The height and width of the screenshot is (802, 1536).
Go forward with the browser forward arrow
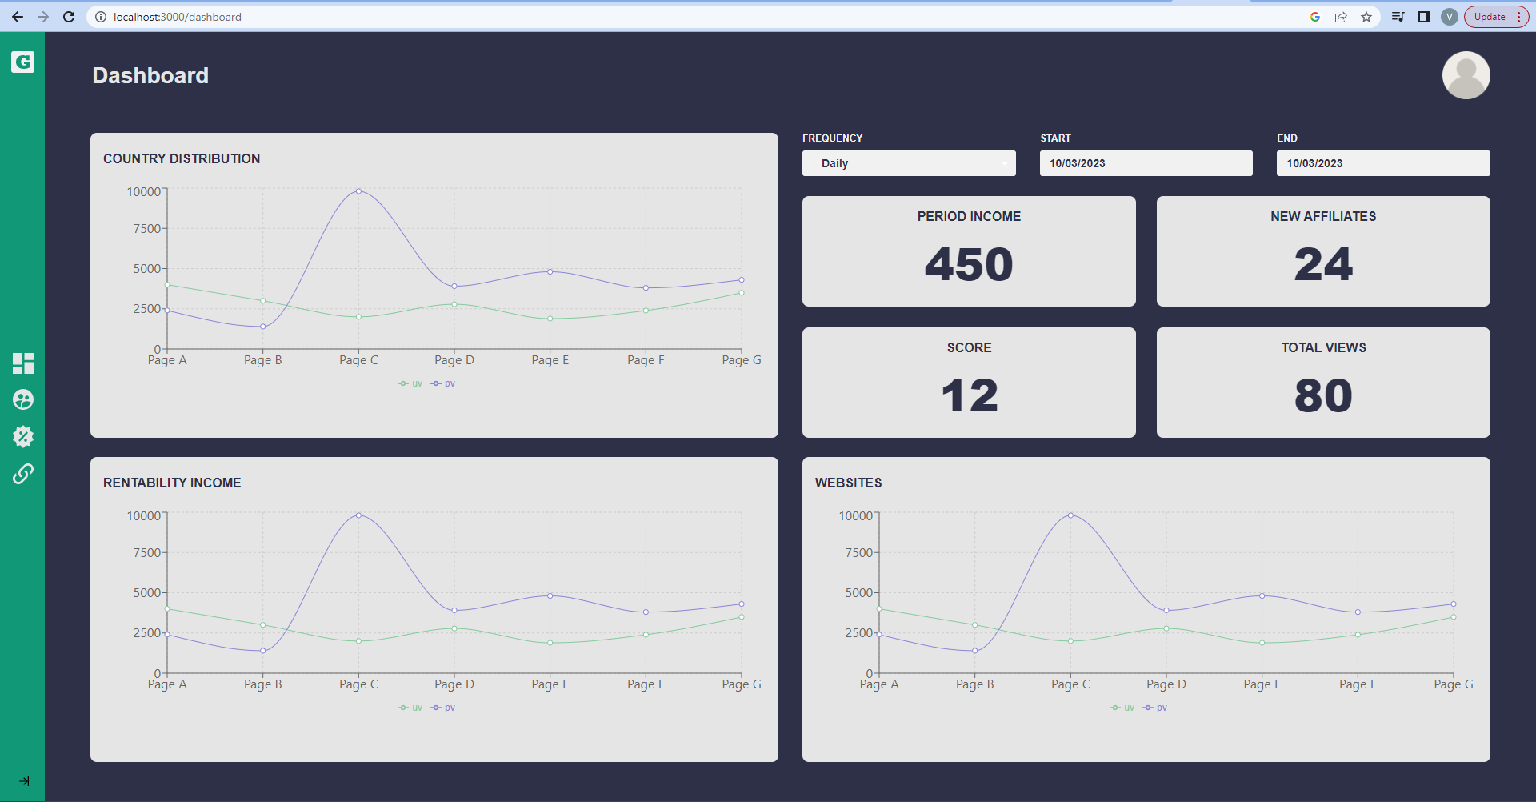click(x=43, y=17)
